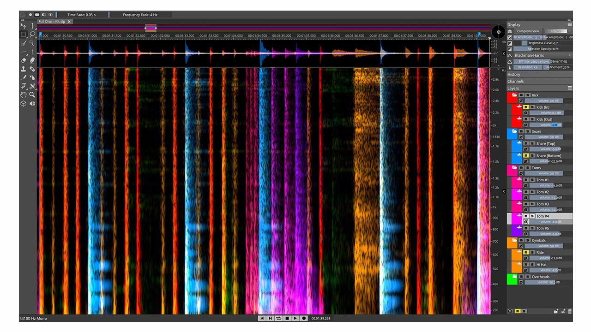Click the record button in transport
The width and height of the screenshot is (591, 332).
tap(304, 318)
